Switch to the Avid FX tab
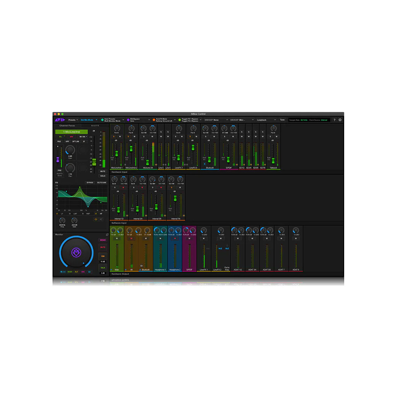 click(x=95, y=126)
